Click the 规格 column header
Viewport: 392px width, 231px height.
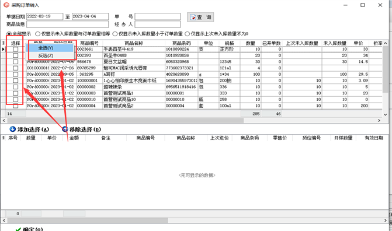click(230, 43)
